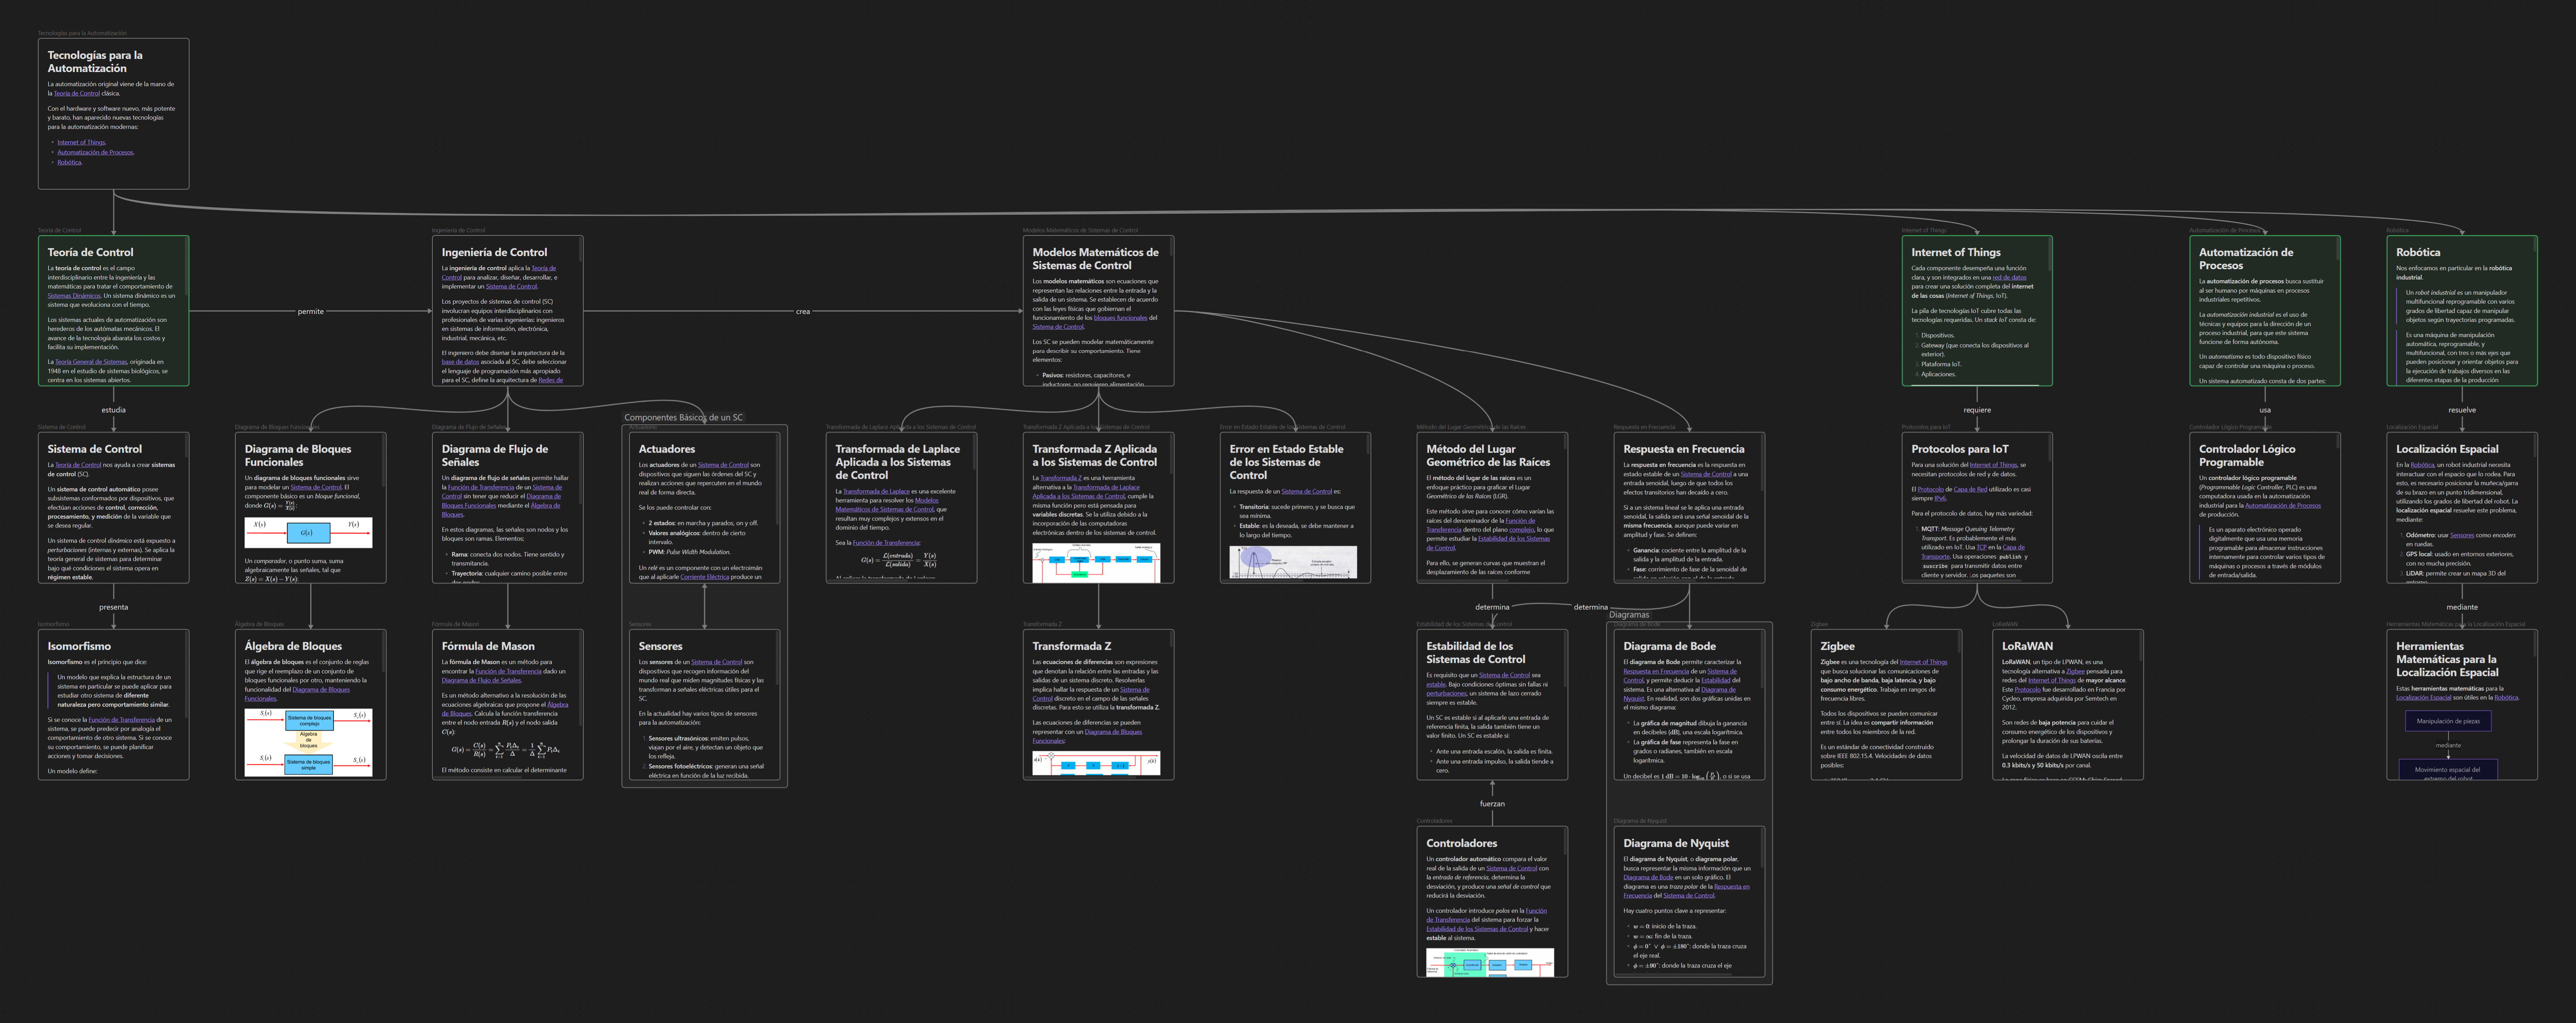Follow 'Teoría General de Sistemas' link
Viewport: 2576px width, 1023px height.
point(91,362)
